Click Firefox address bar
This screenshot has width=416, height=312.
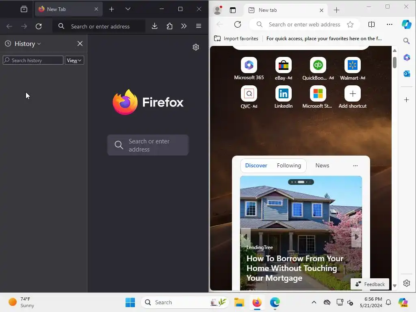coord(99,26)
